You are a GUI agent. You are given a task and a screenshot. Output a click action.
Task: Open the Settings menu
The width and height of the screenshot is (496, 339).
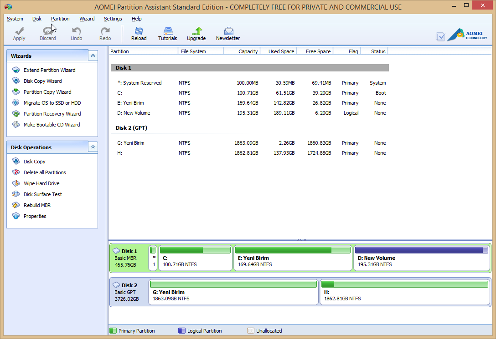tap(113, 19)
